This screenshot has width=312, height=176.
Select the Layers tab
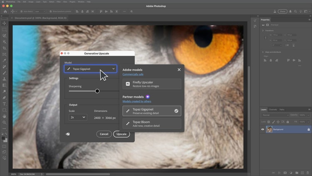(x=264, y=110)
